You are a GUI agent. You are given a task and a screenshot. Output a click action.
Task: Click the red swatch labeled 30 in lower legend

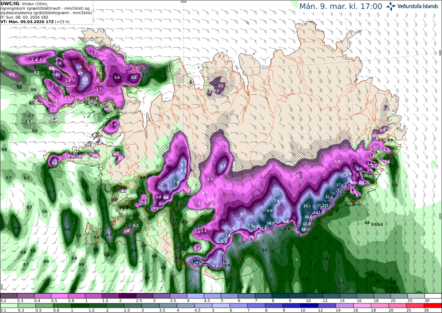coord(433,305)
